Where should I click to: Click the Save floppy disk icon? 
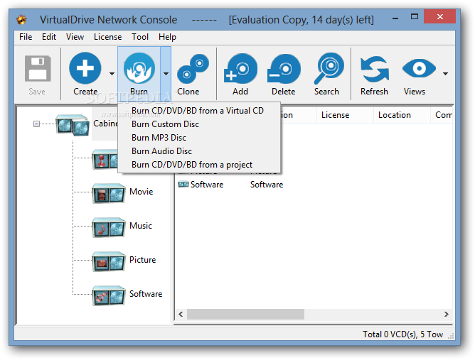38,68
